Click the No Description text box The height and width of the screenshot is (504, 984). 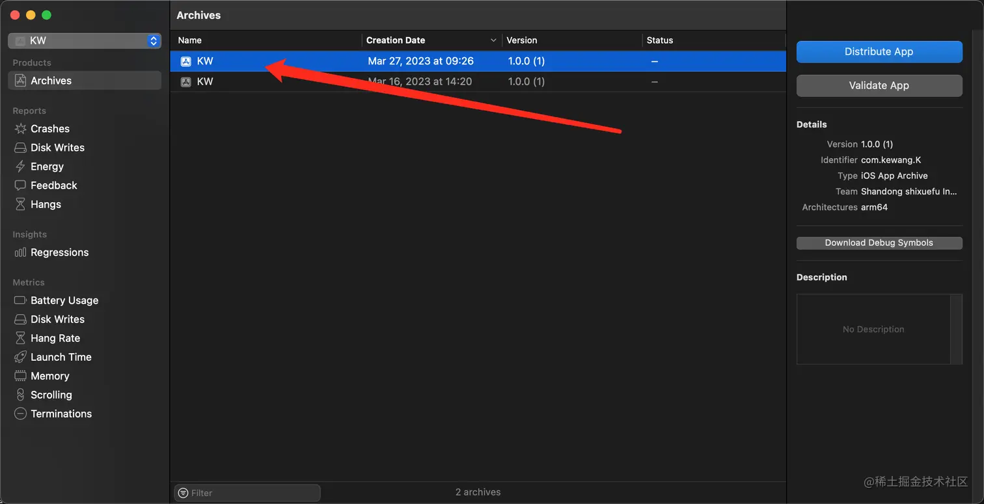[873, 329]
